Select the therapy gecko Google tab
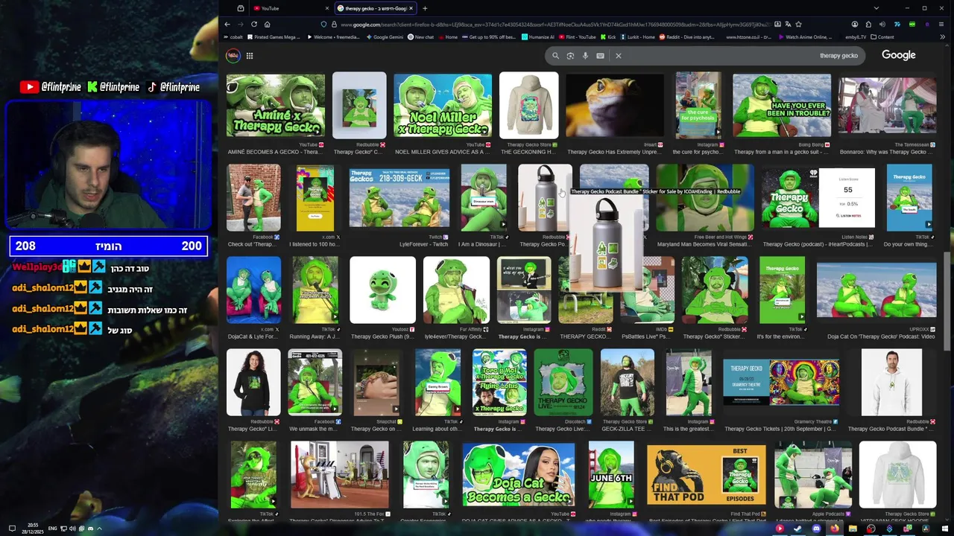Viewport: 954px width, 536px height. click(375, 8)
